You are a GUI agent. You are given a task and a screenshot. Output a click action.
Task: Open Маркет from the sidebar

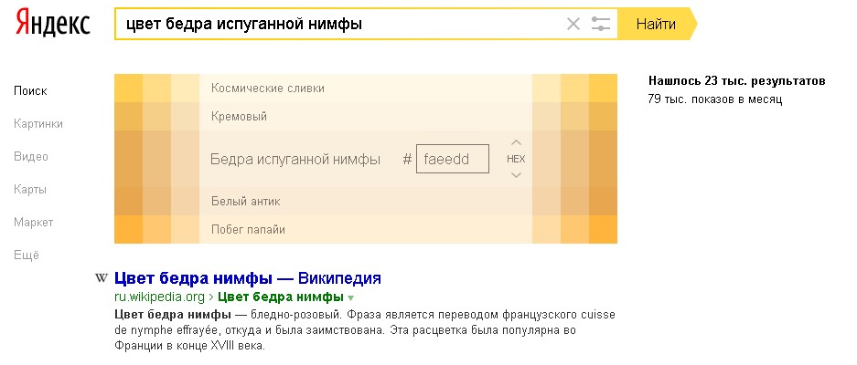pos(33,222)
